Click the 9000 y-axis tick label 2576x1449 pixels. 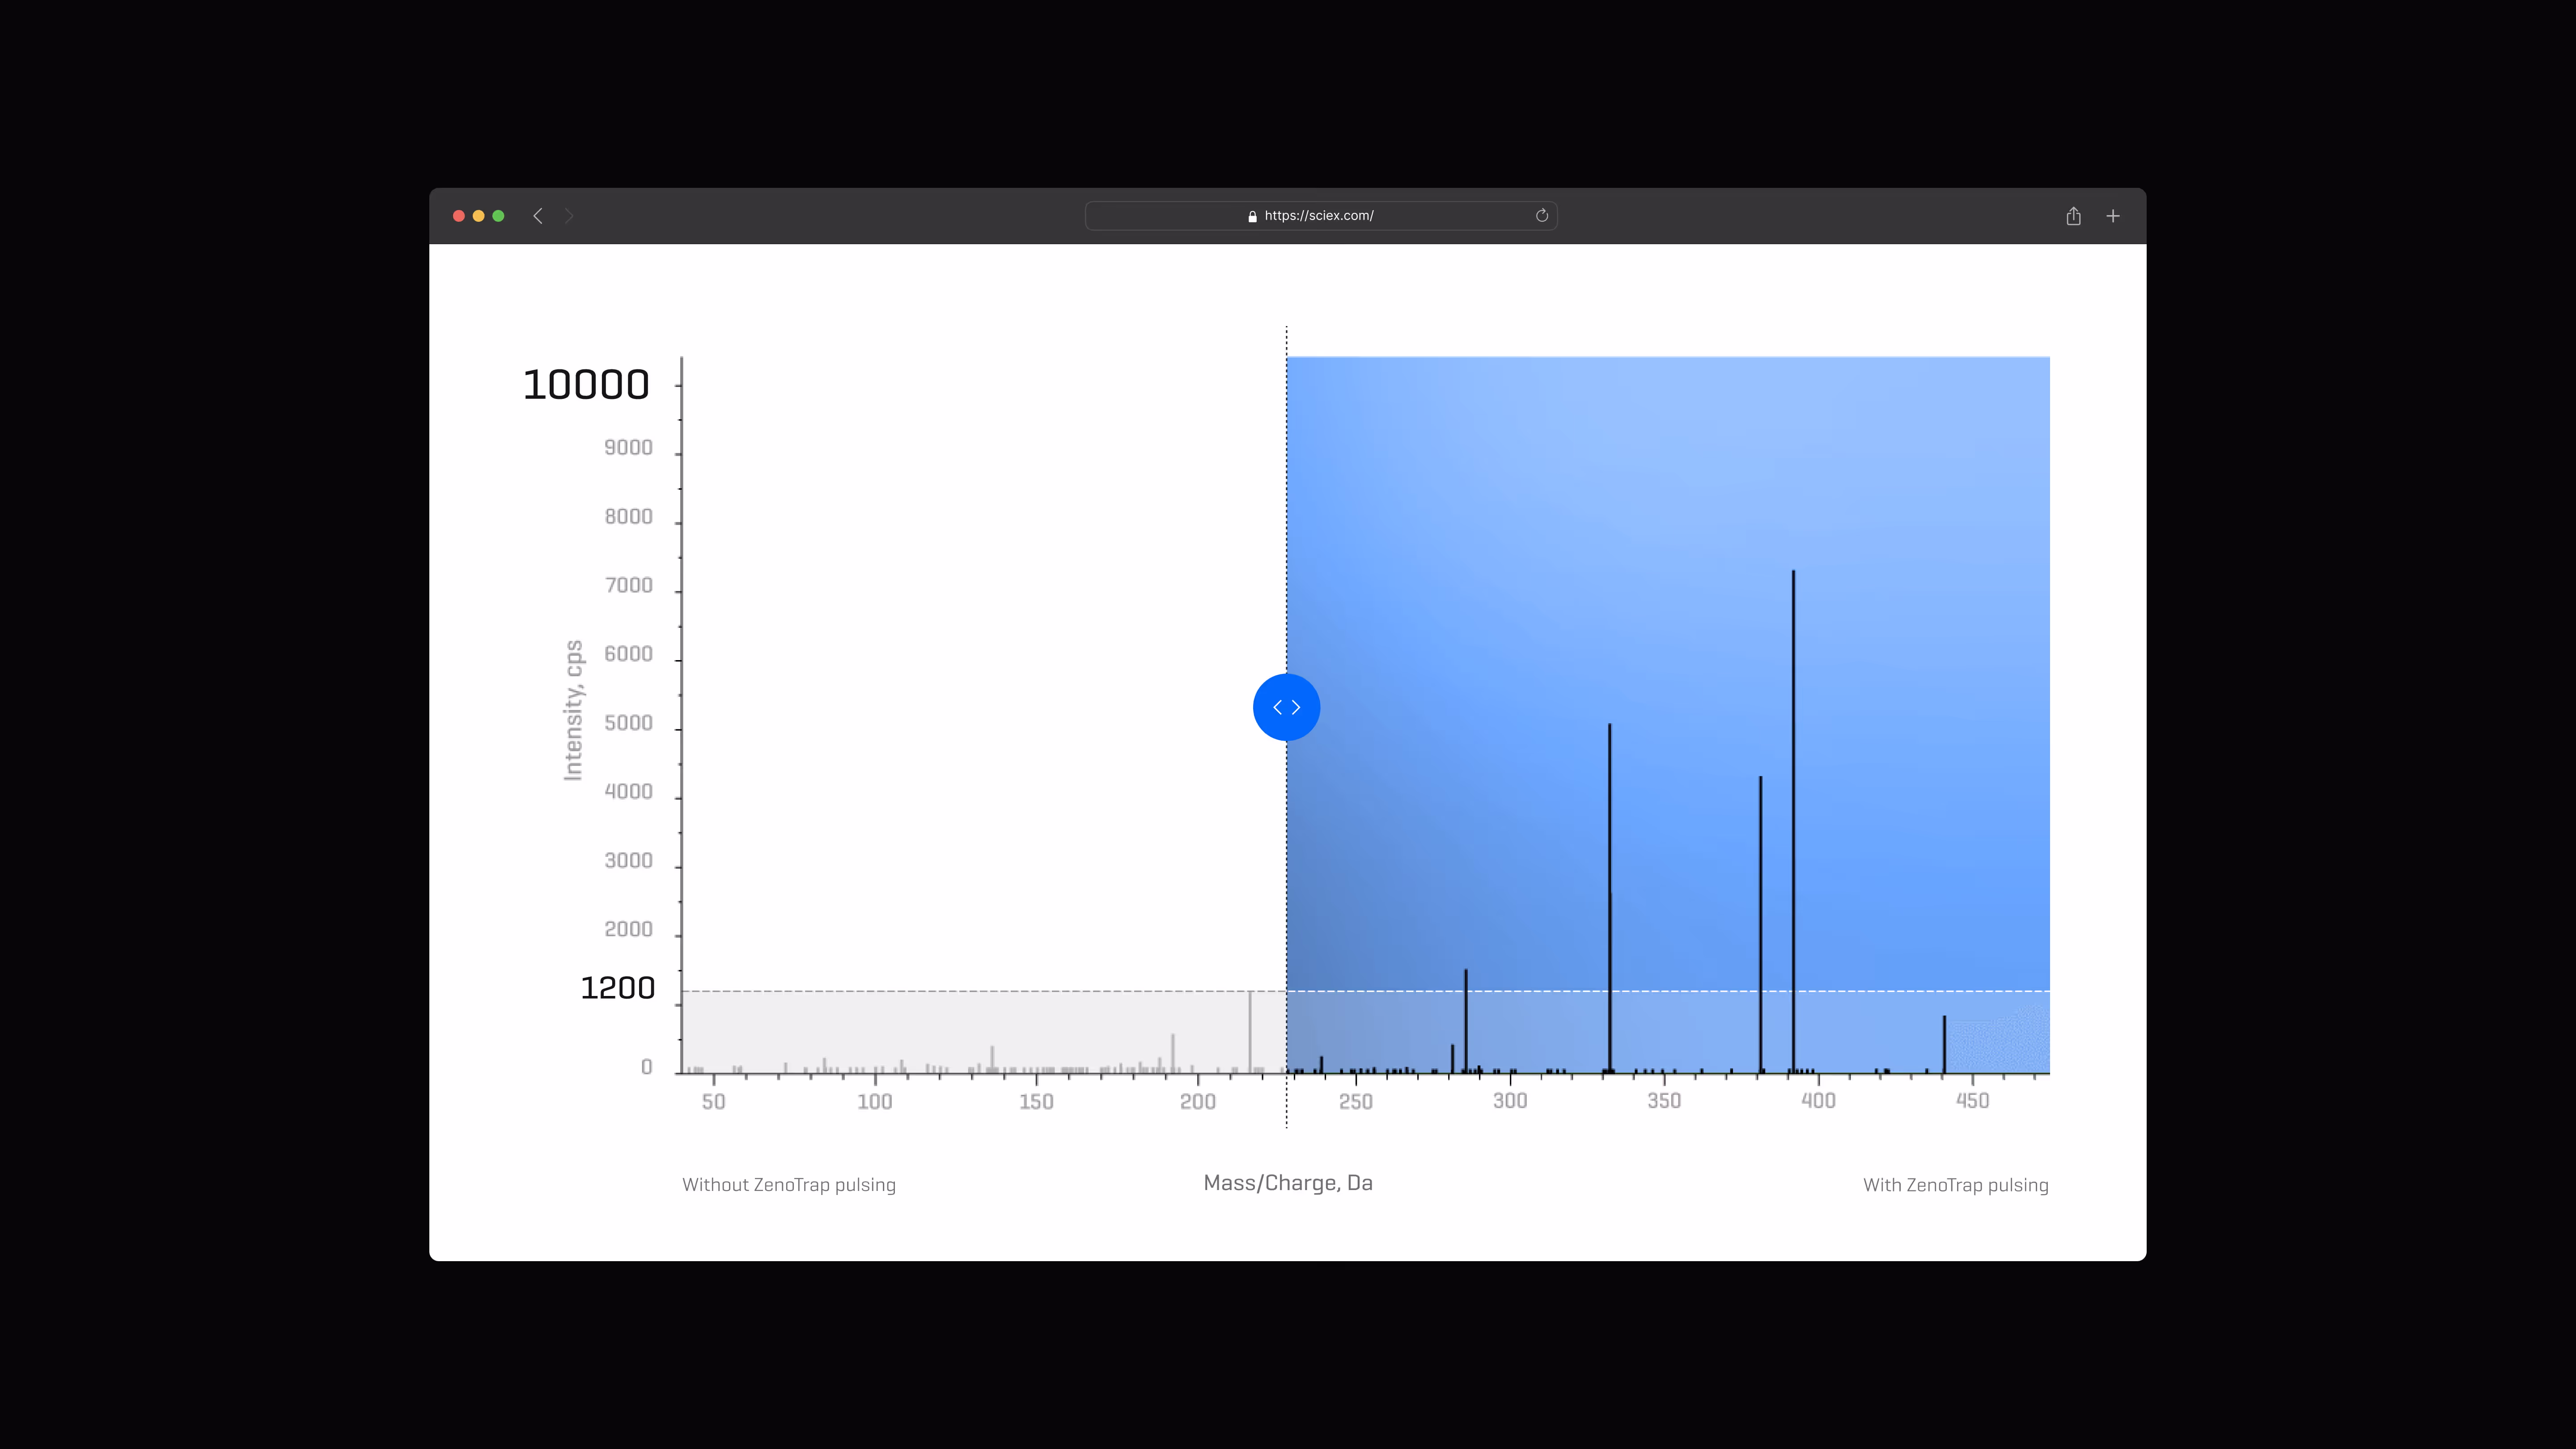[x=628, y=448]
